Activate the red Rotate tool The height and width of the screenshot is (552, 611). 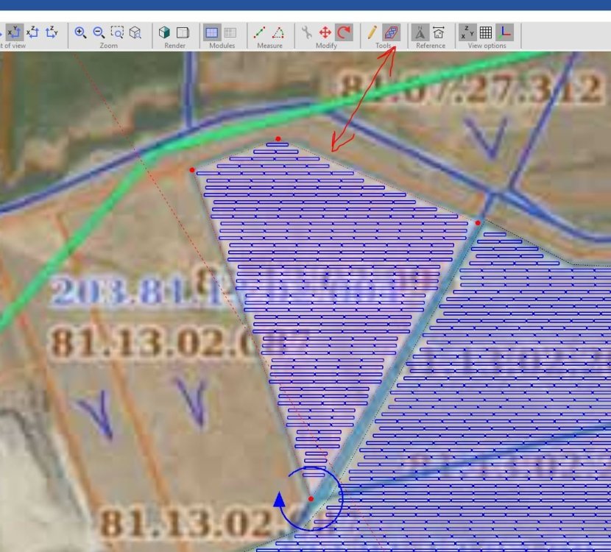[x=344, y=32]
